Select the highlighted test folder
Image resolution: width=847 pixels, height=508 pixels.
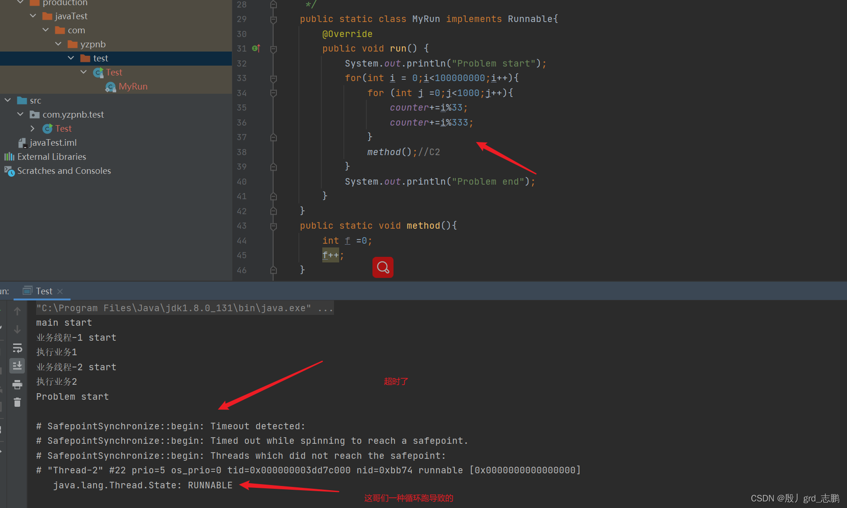pos(100,58)
